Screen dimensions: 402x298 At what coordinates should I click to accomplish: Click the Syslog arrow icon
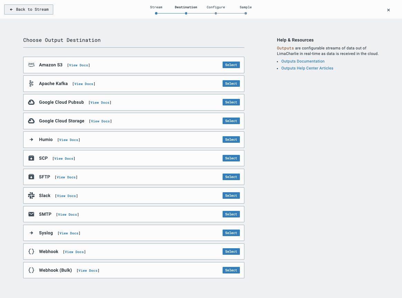31,233
